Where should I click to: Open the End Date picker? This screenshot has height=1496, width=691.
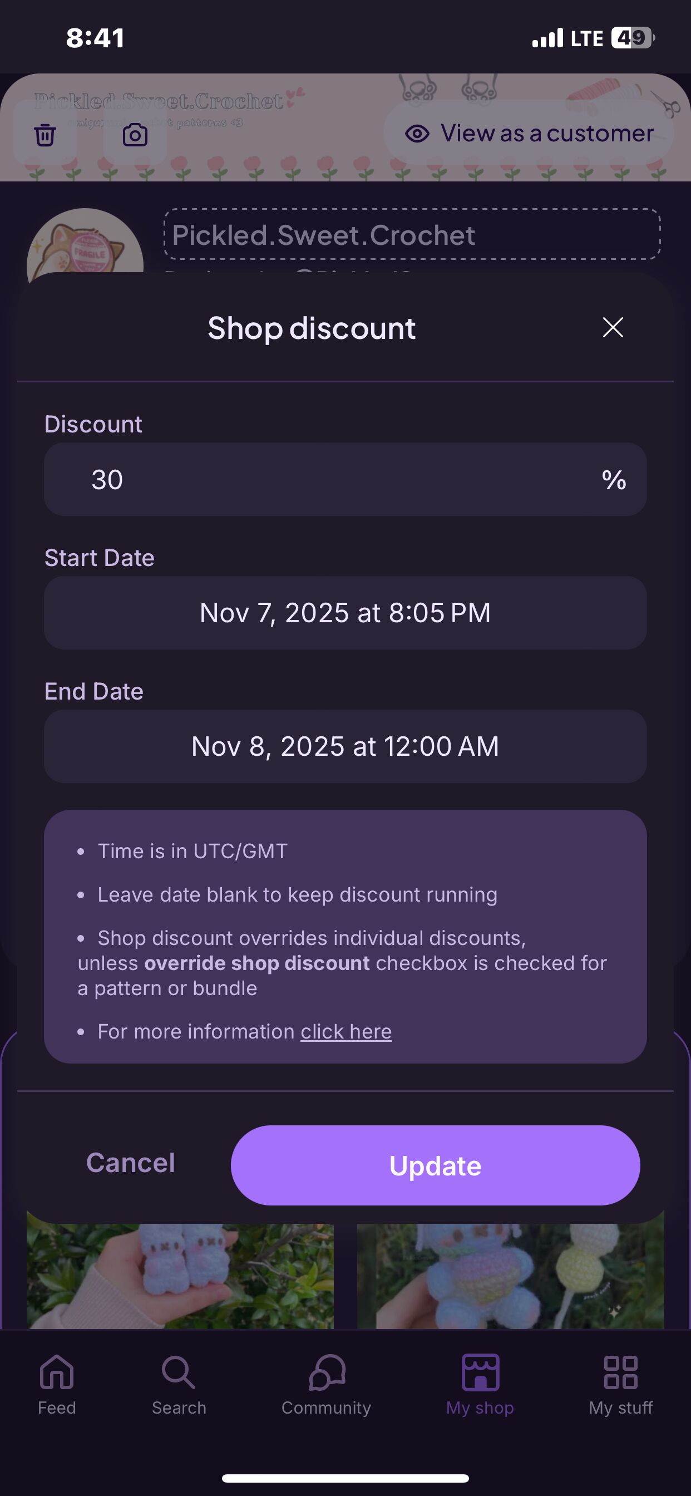(345, 747)
